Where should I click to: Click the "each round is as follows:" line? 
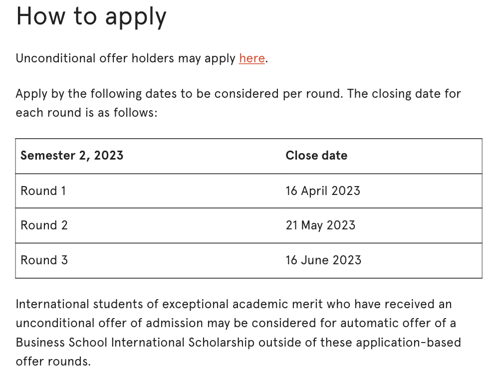click(x=86, y=113)
